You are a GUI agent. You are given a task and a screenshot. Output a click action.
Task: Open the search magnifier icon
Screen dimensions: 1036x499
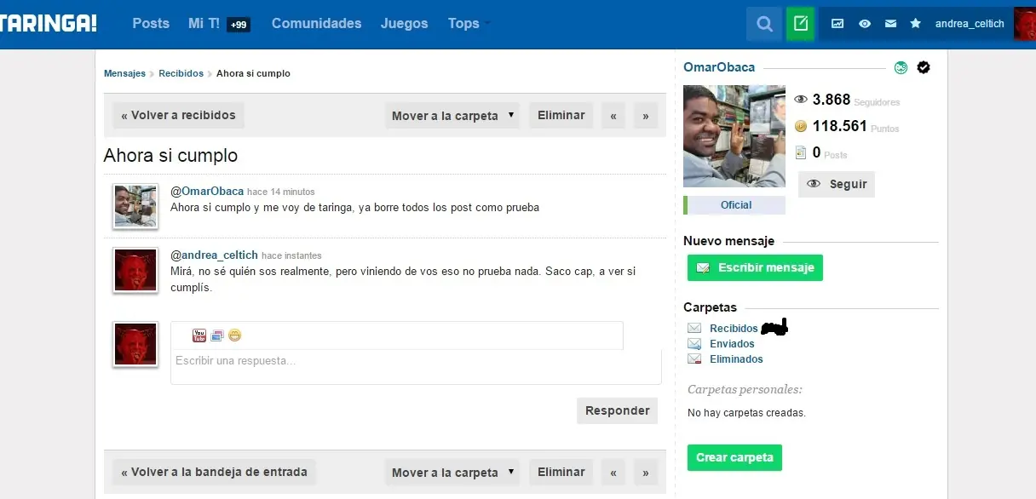click(764, 24)
